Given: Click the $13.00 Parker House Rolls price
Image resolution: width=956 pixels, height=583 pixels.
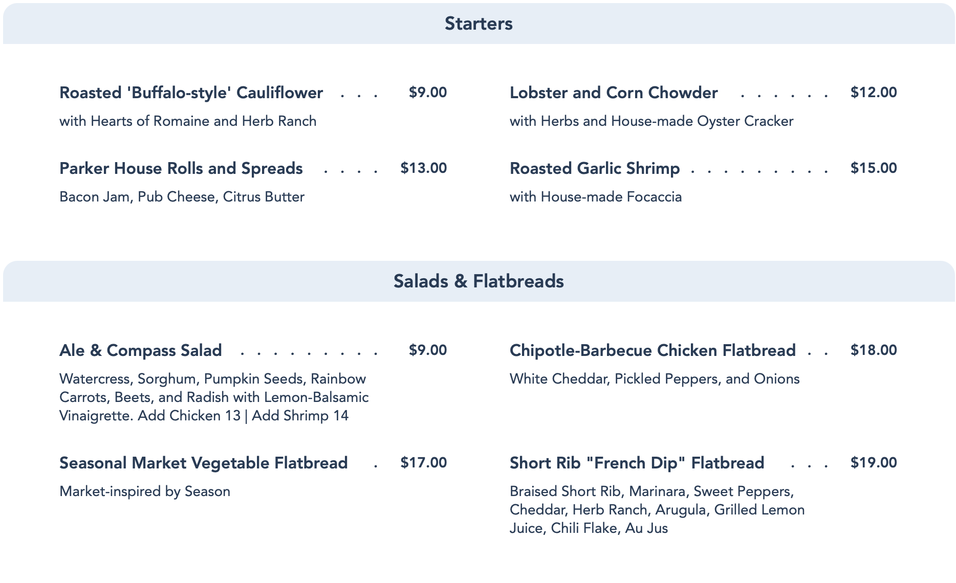Looking at the screenshot, I should tap(423, 168).
